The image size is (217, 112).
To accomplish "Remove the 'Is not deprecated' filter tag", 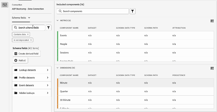I will tap(31, 40).
